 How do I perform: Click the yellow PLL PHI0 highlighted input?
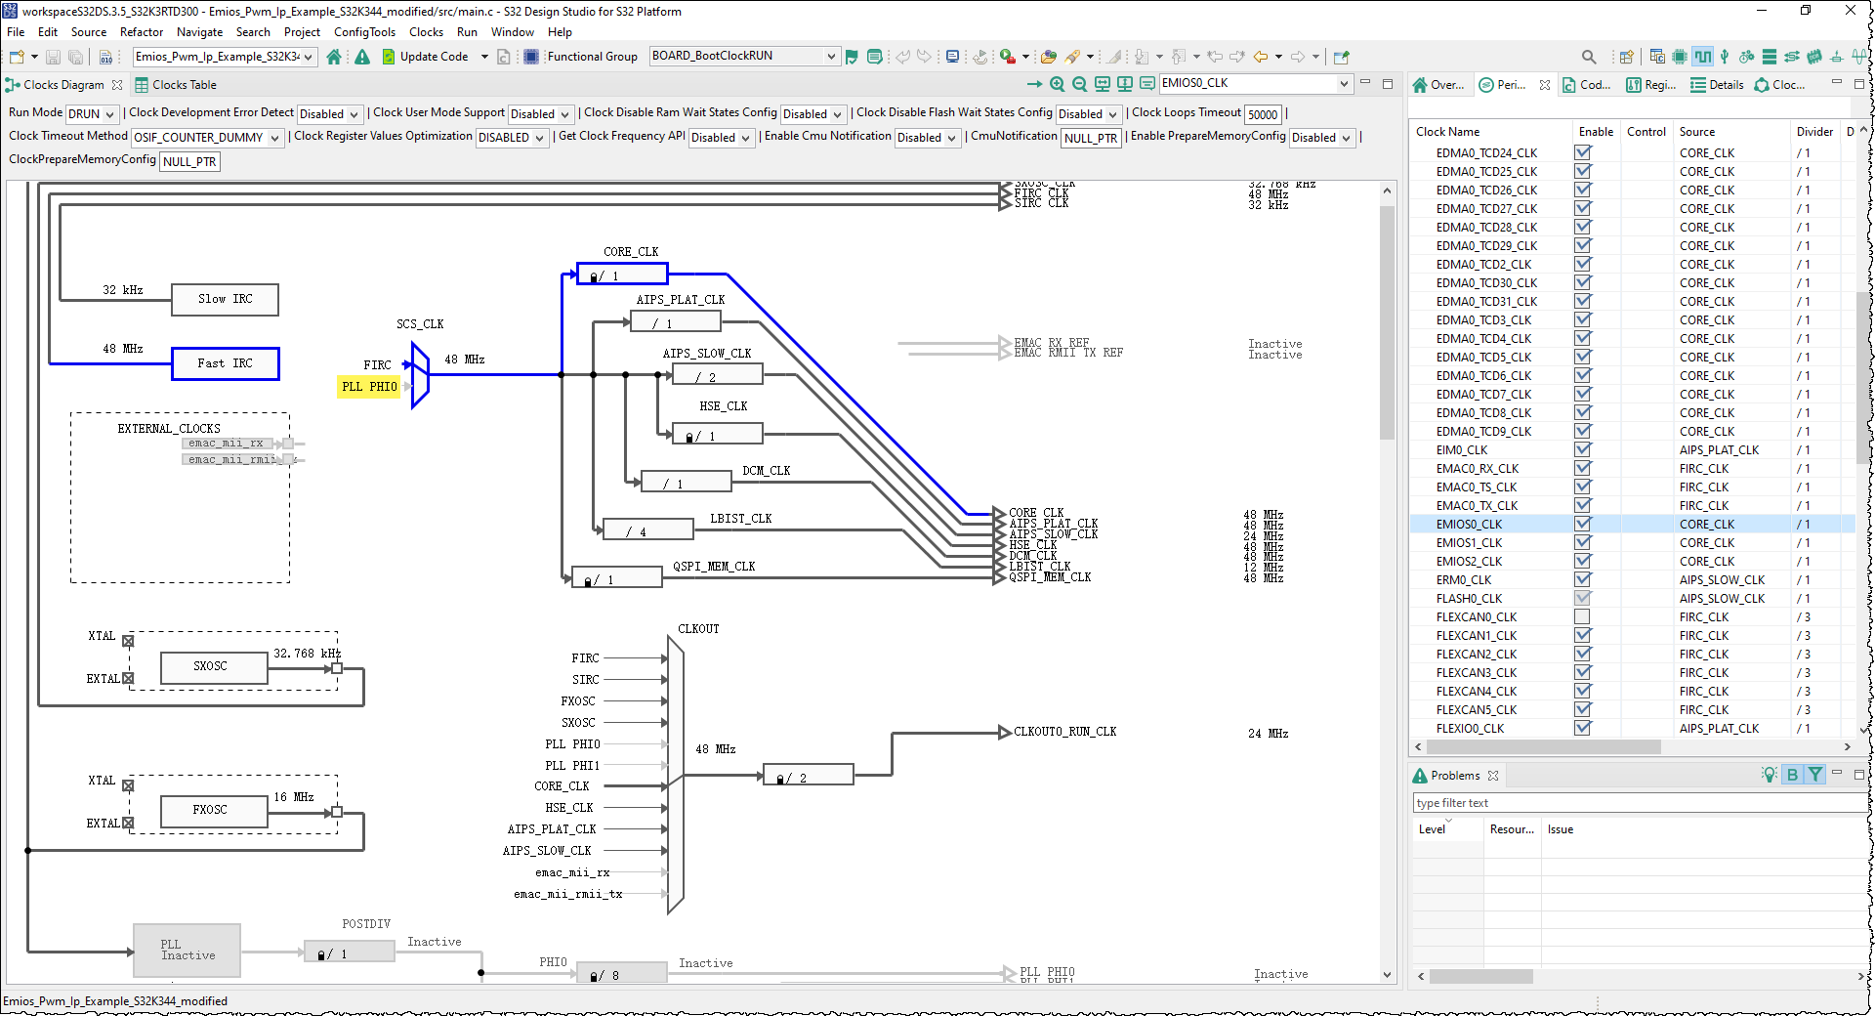tap(369, 387)
